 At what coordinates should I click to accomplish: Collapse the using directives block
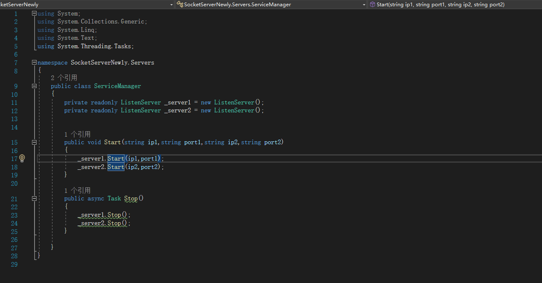coord(34,14)
